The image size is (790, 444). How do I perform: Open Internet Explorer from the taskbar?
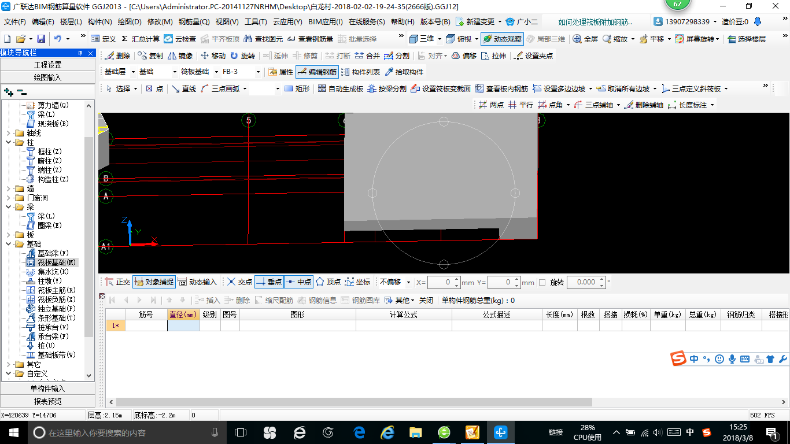(x=387, y=432)
